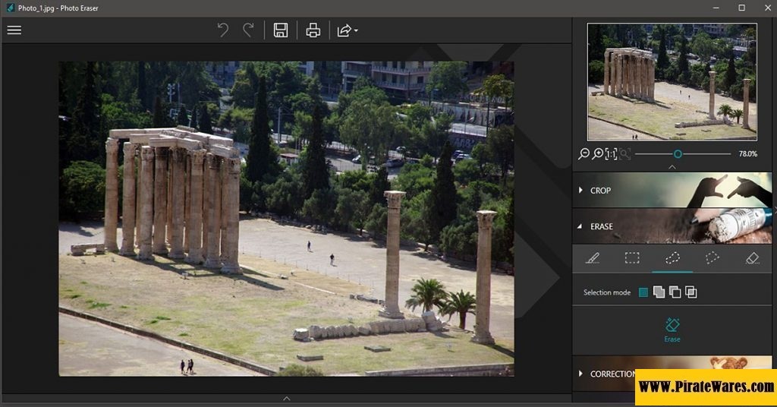The image size is (777, 407).
Task: Expand the CROP section
Action: point(599,191)
